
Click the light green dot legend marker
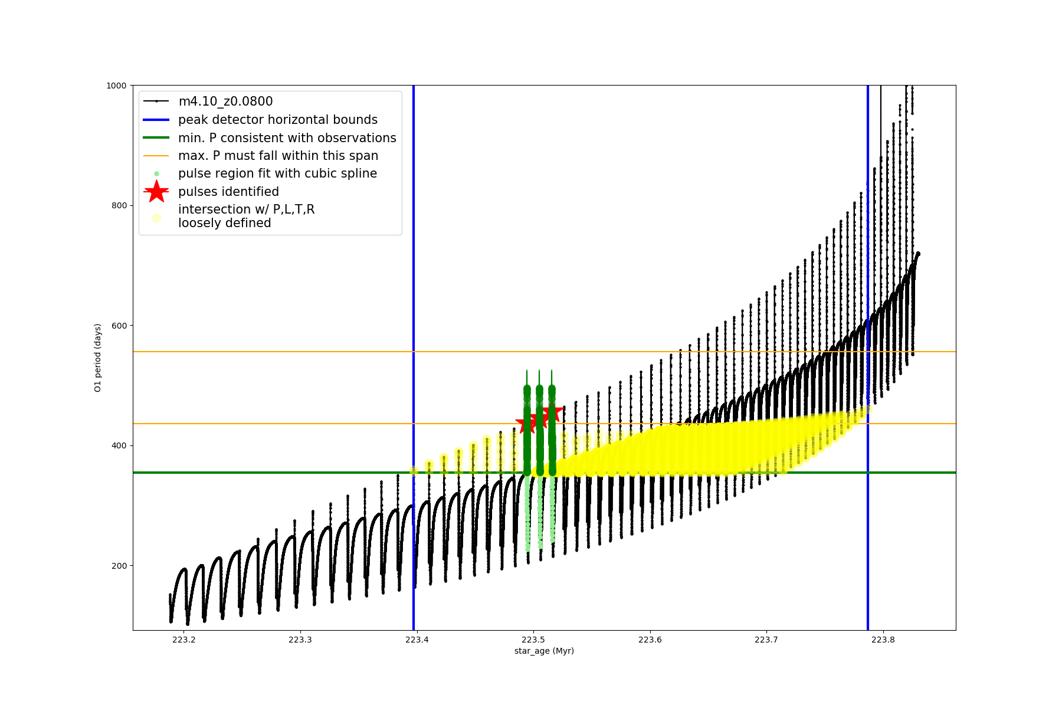pos(156,173)
